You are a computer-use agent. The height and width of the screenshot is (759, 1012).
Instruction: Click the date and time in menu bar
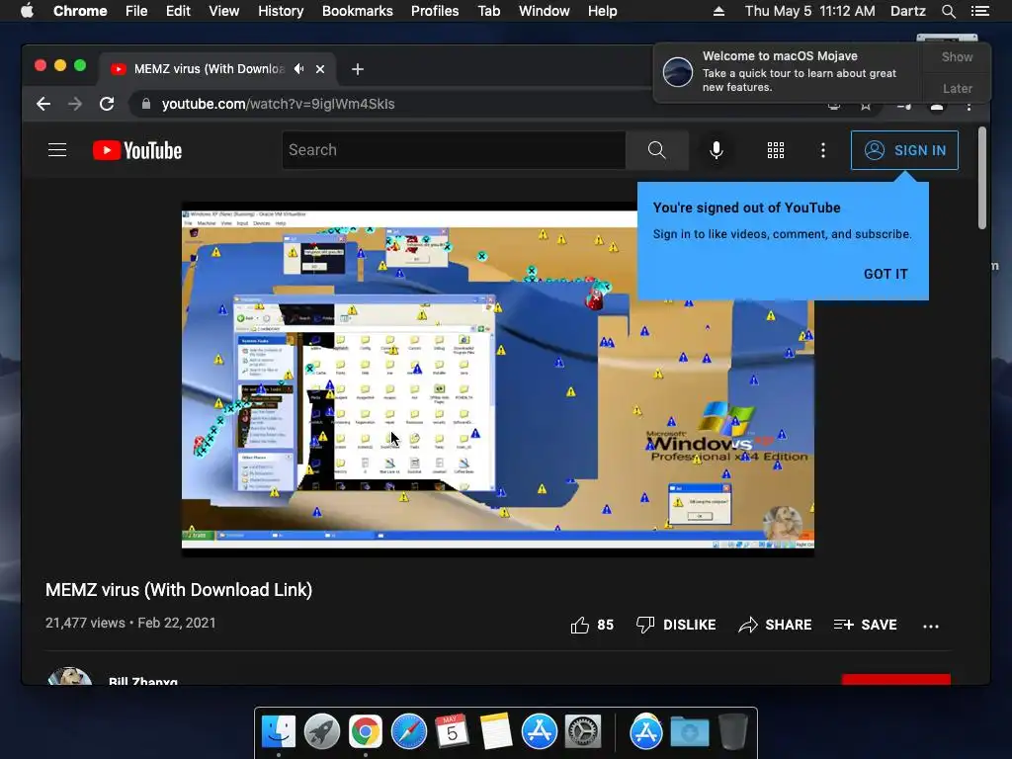point(810,11)
